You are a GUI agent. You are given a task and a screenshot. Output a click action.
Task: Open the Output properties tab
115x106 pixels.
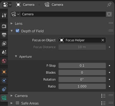pyautogui.click(x=4, y=35)
